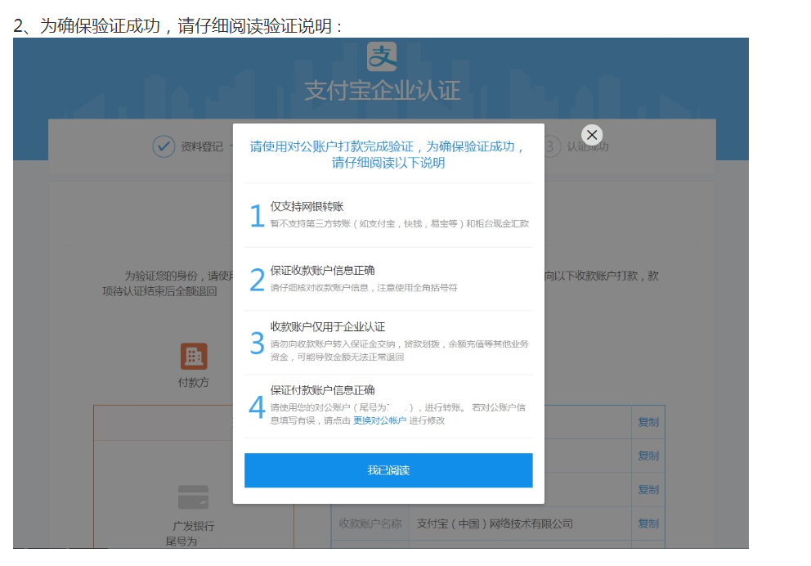Viewport: 811px width, 566px height.
Task: Click the 付款方 label
Action: coord(194,382)
